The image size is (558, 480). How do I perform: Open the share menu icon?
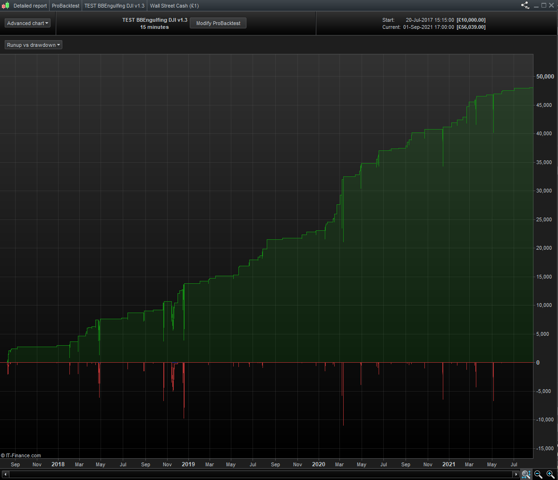point(525,6)
